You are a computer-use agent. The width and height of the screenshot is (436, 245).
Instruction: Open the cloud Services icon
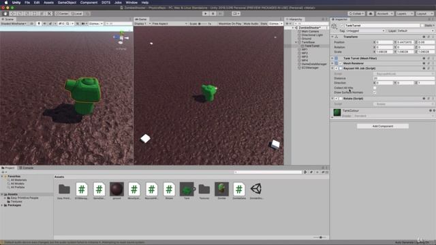point(371,14)
